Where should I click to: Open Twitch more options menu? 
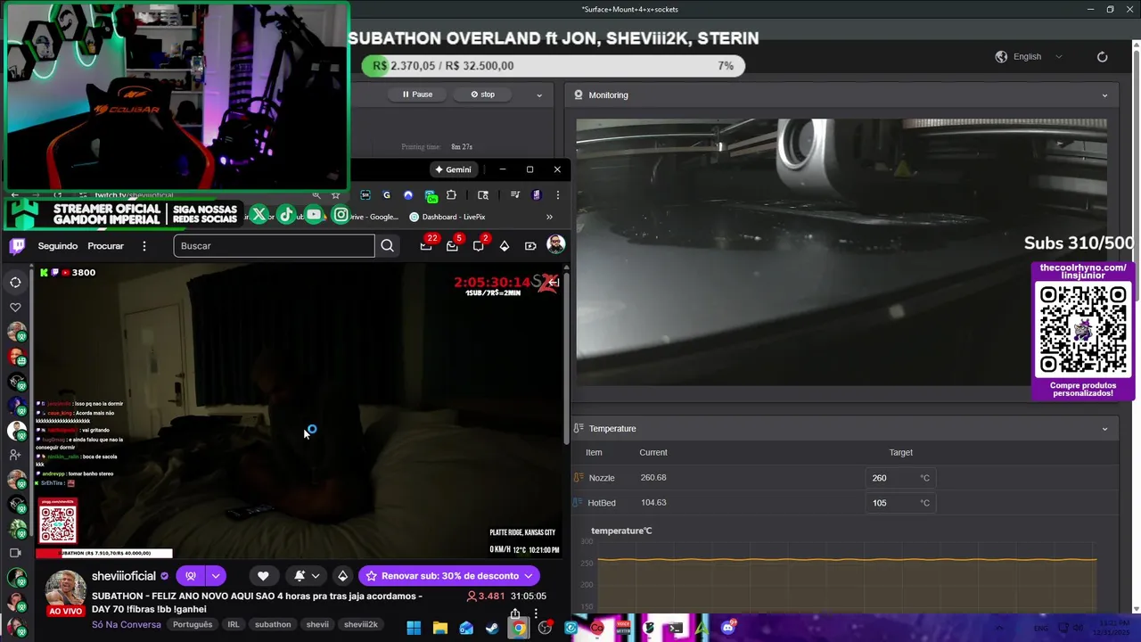144,246
